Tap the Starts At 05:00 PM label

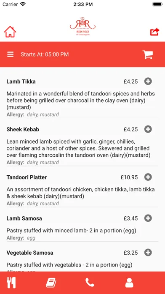click(x=45, y=54)
